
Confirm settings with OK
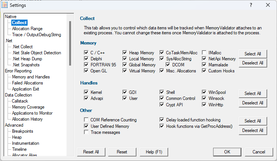pos(227,152)
